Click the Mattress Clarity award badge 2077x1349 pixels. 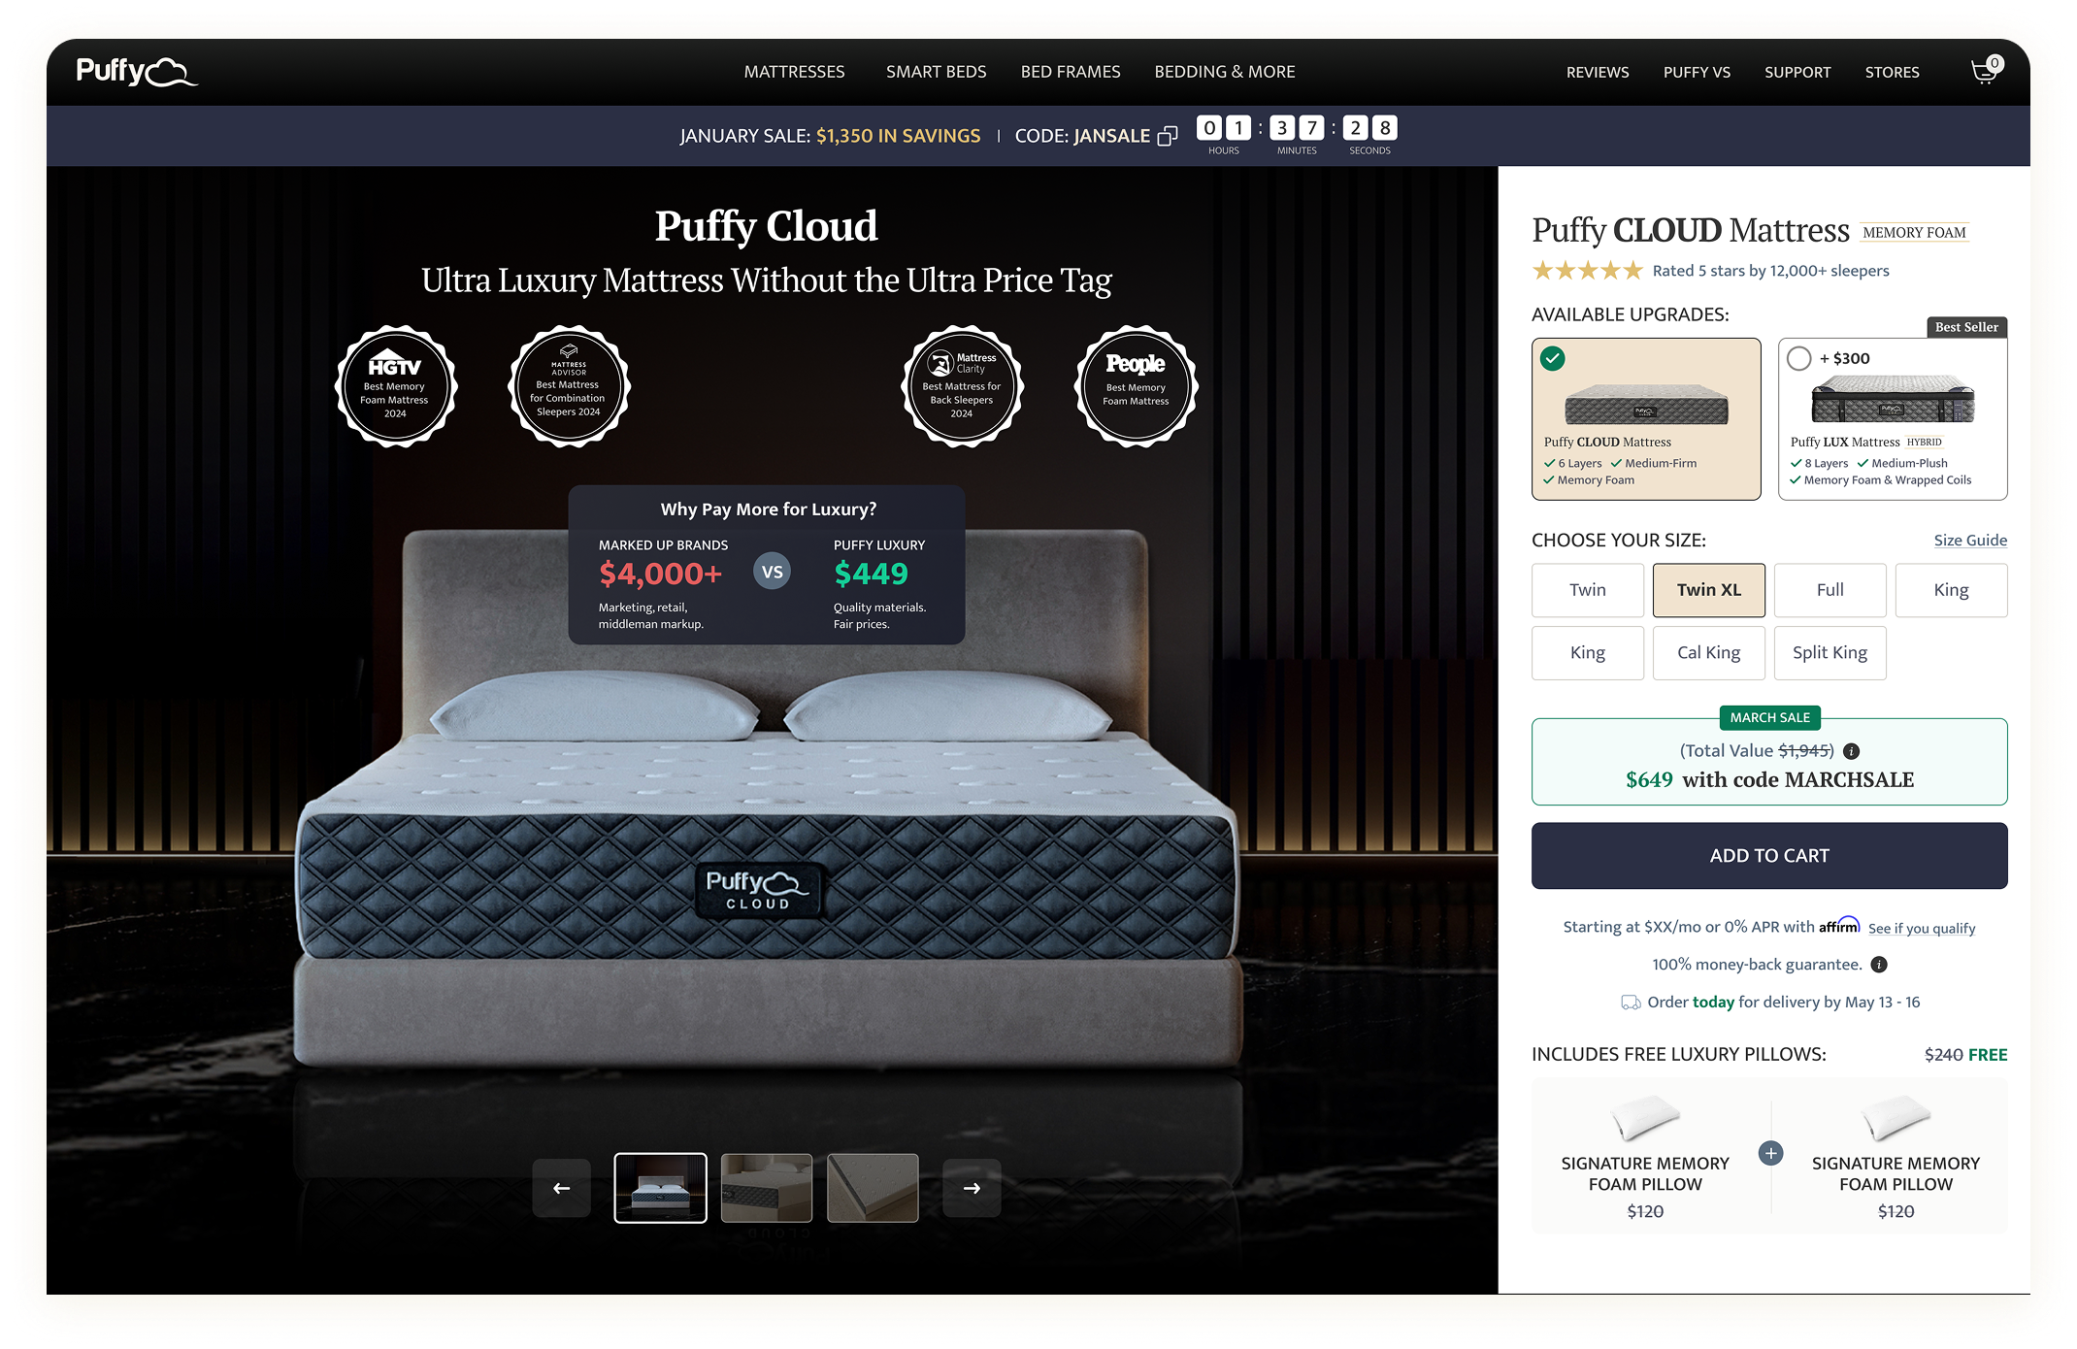[x=962, y=386]
